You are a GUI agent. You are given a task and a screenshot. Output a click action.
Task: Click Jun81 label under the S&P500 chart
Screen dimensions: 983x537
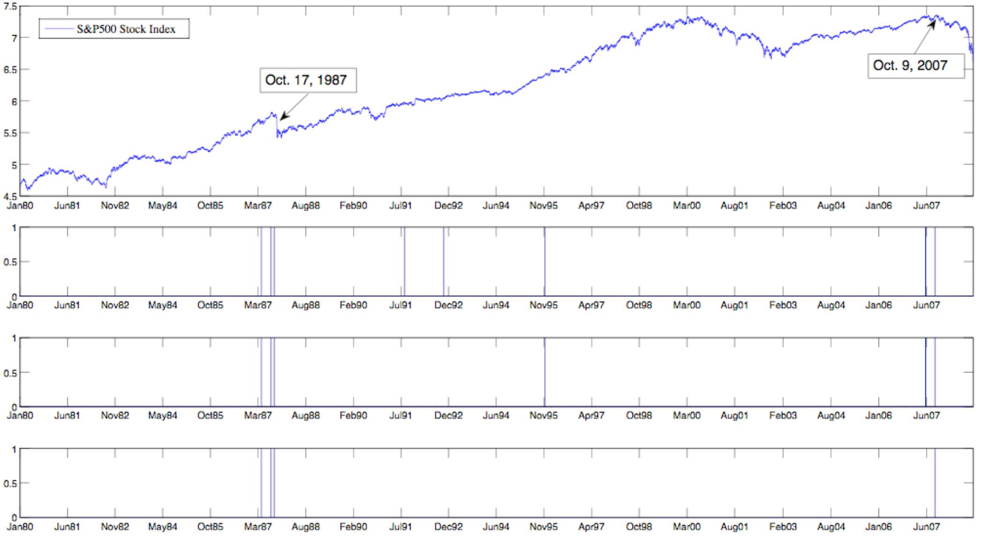click(67, 205)
